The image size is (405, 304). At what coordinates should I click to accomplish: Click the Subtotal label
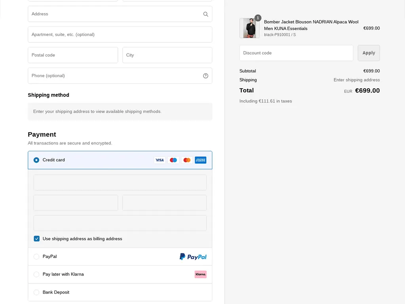click(x=248, y=71)
